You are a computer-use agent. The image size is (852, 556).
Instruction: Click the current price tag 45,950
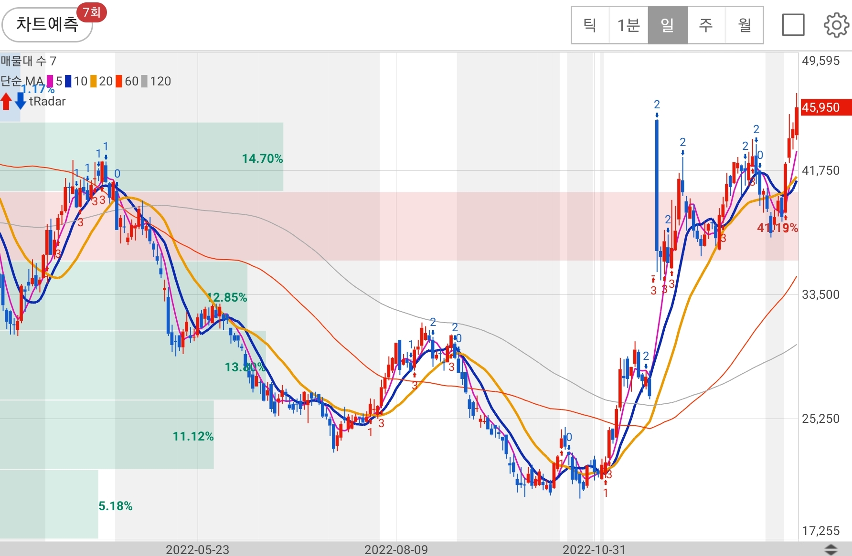[826, 107]
